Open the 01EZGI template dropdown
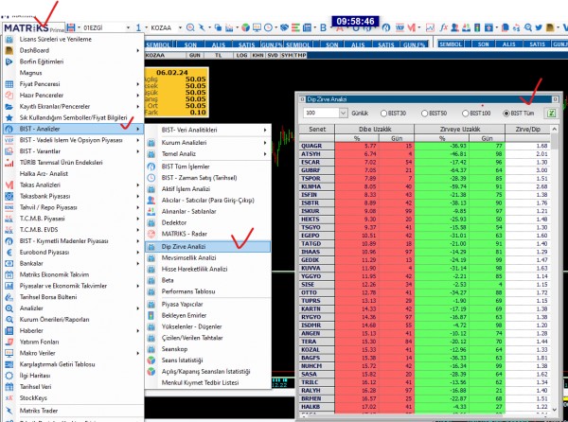This screenshot has width=568, height=422. 128,27
